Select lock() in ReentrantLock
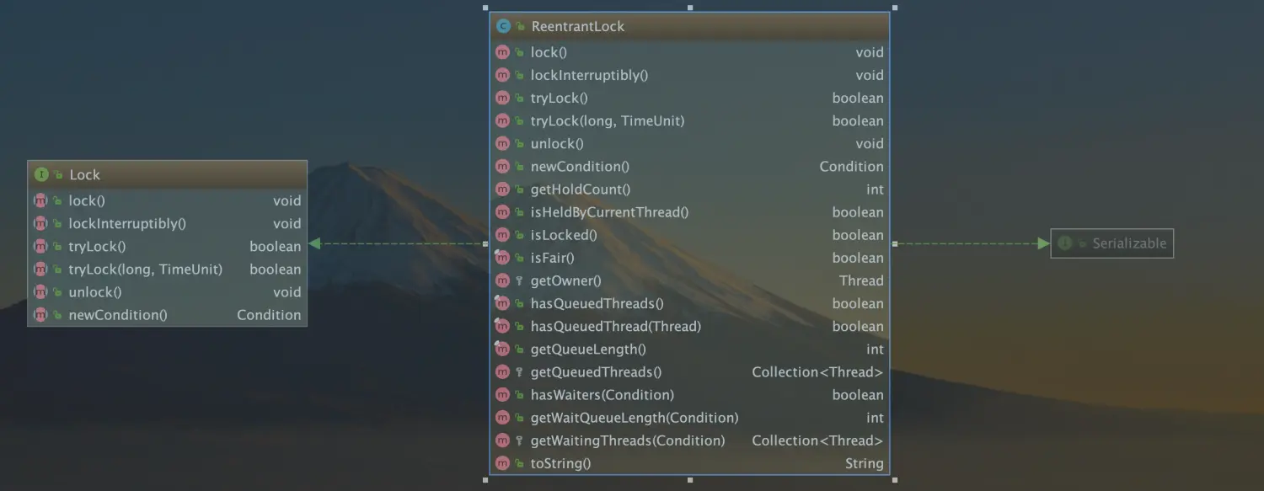The height and width of the screenshot is (491, 1264). click(x=689, y=52)
